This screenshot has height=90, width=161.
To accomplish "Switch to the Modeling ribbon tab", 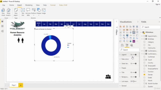I will [29, 5].
